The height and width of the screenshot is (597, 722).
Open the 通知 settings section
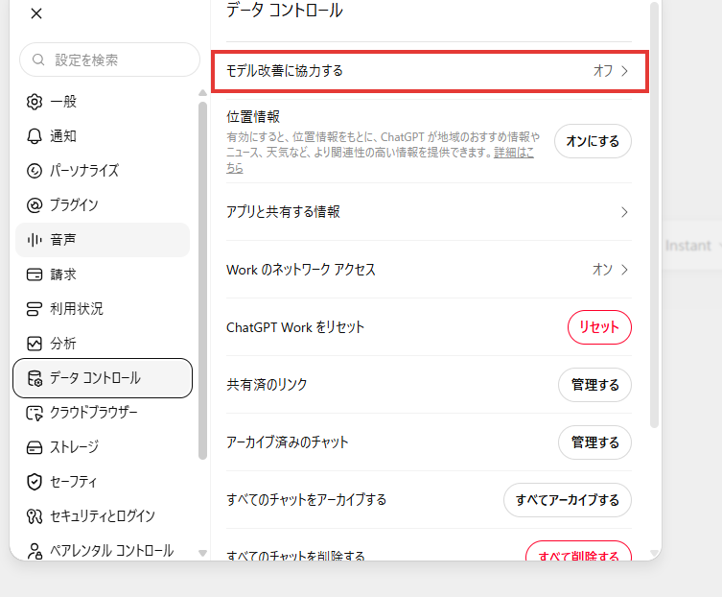click(x=103, y=136)
